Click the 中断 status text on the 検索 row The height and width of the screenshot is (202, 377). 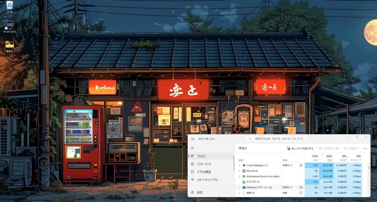point(285,193)
